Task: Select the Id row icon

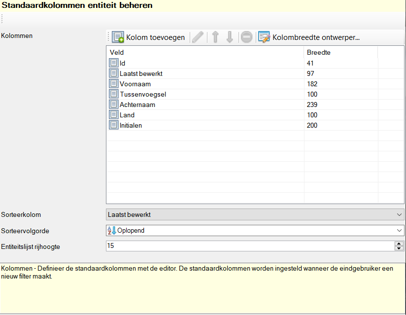Action: 114,63
